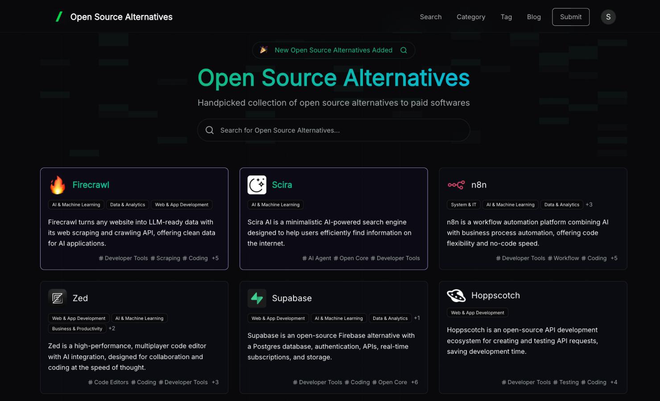Expand Supabase's +1 more categories

click(x=417, y=318)
